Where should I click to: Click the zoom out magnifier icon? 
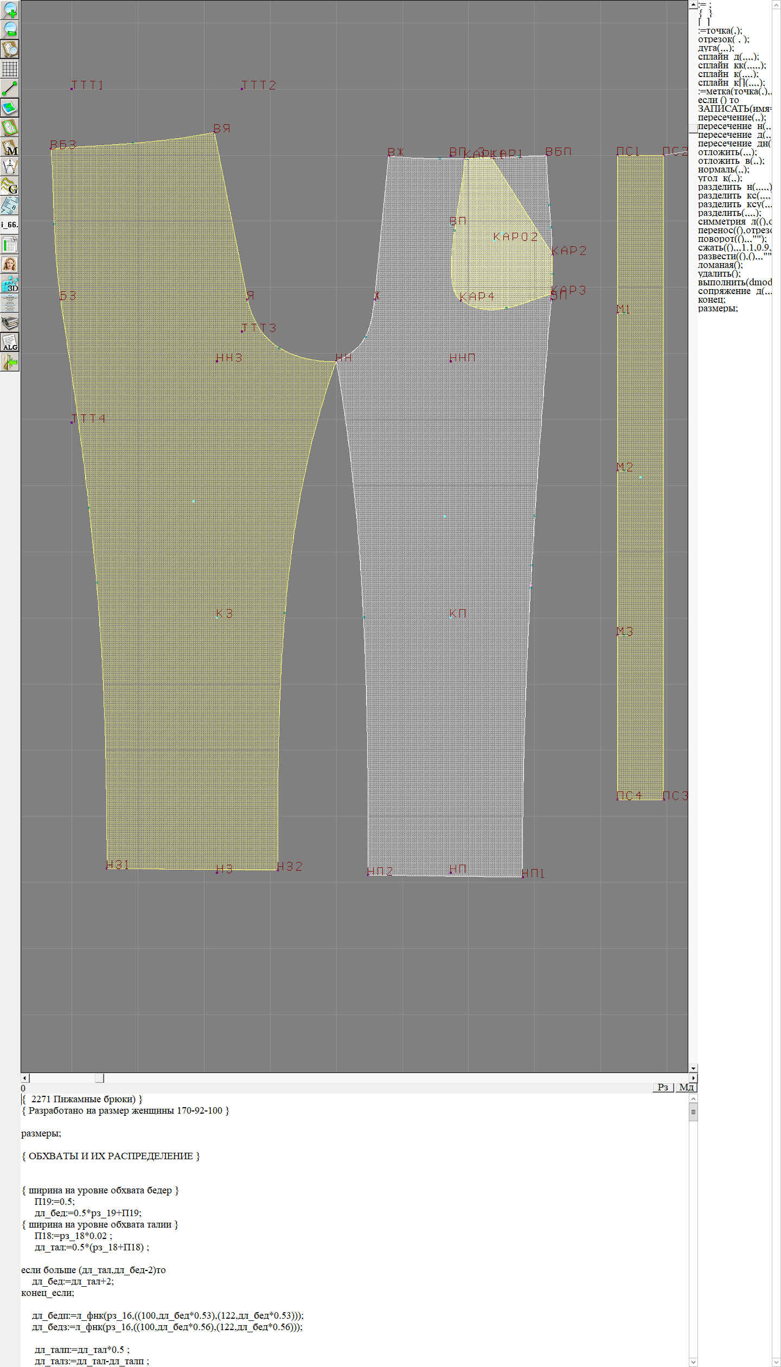click(10, 29)
